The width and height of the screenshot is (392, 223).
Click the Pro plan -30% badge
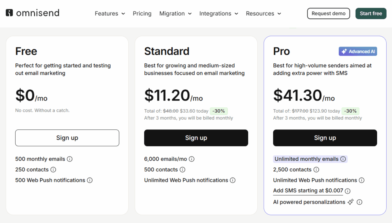click(x=350, y=111)
